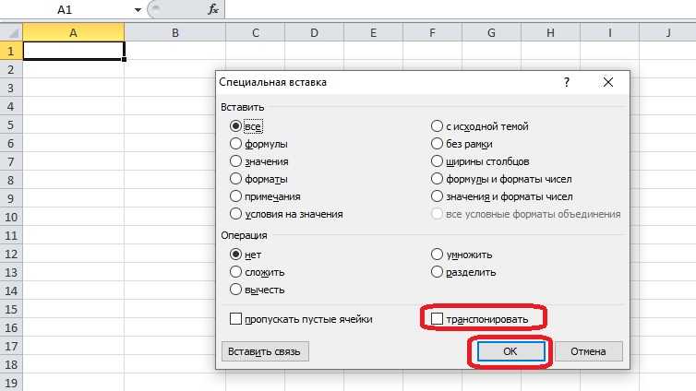This screenshot has width=696, height=391.
Task: Open help with the question mark icon
Action: (567, 82)
